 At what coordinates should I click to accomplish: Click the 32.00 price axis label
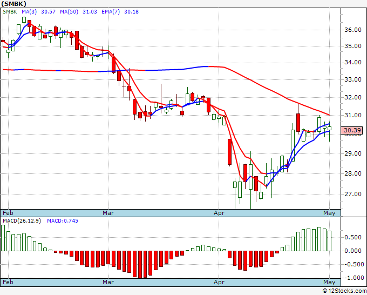pos(353,97)
